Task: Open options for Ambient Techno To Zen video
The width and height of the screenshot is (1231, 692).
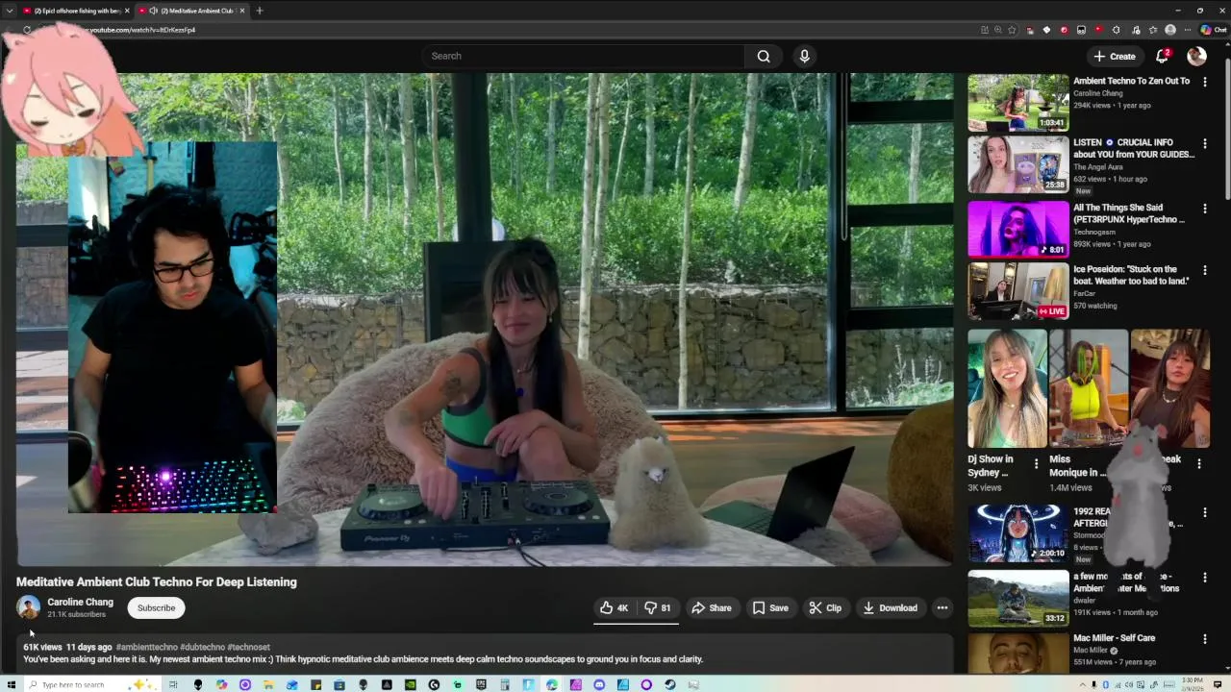Action: 1204,83
